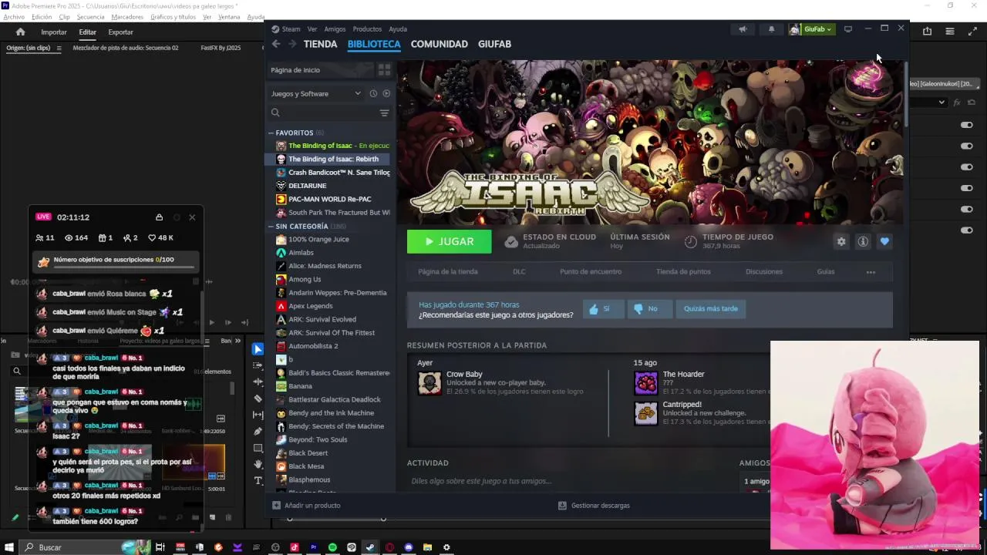
Task: Open Premiere effect preset dropdown chevron
Action: [x=942, y=102]
